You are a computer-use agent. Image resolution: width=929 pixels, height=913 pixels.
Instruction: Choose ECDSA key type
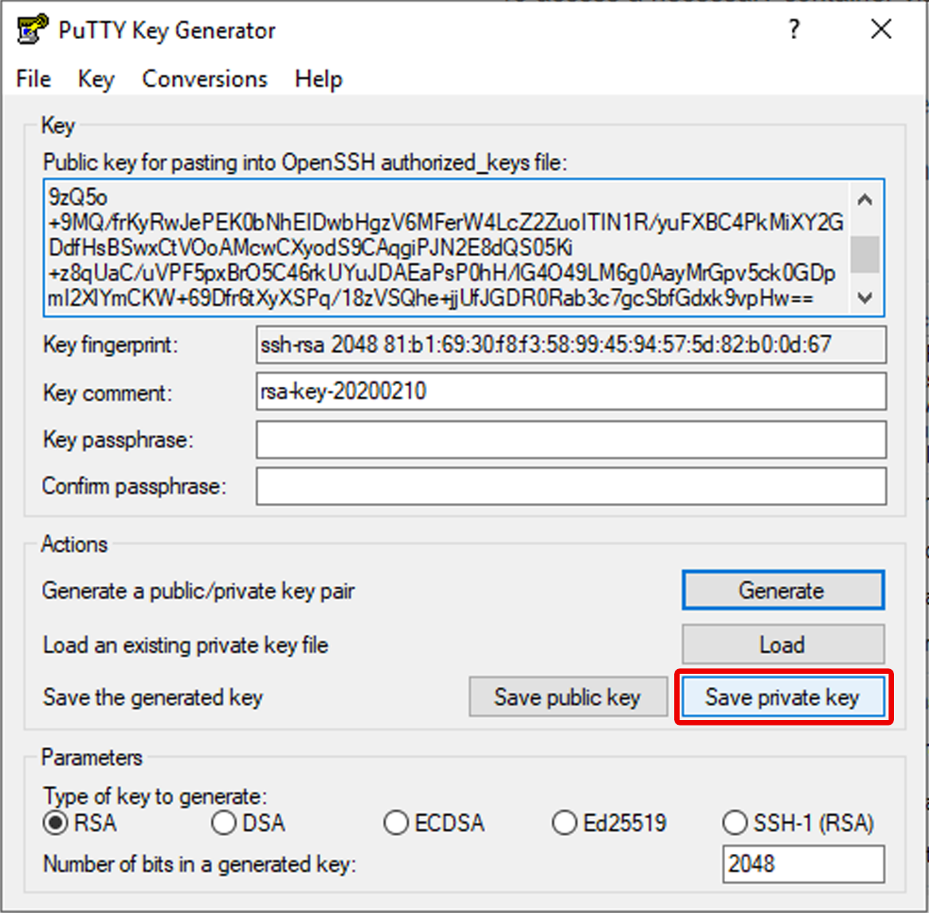click(396, 823)
